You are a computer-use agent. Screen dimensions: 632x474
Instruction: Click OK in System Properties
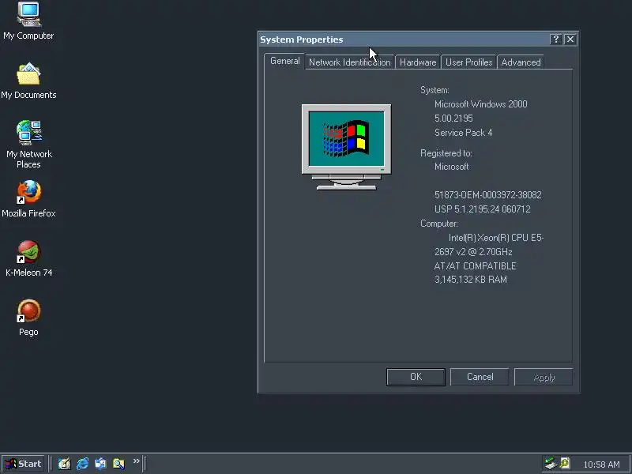pos(416,377)
